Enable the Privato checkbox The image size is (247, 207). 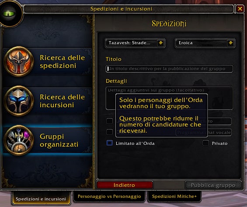(x=205, y=143)
